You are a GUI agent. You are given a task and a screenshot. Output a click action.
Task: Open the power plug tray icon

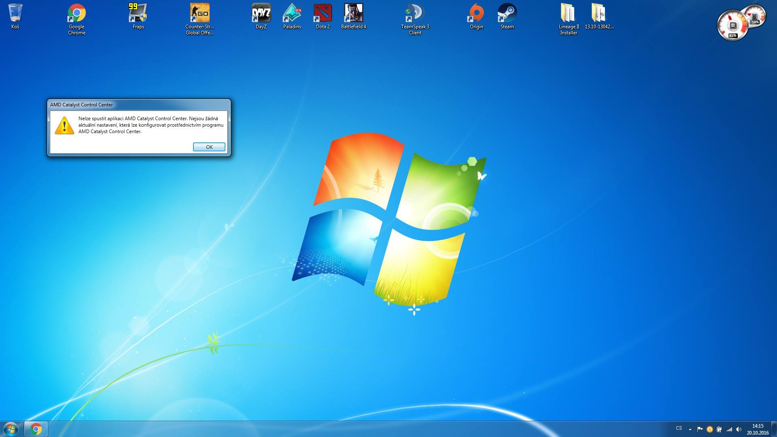[719, 429]
